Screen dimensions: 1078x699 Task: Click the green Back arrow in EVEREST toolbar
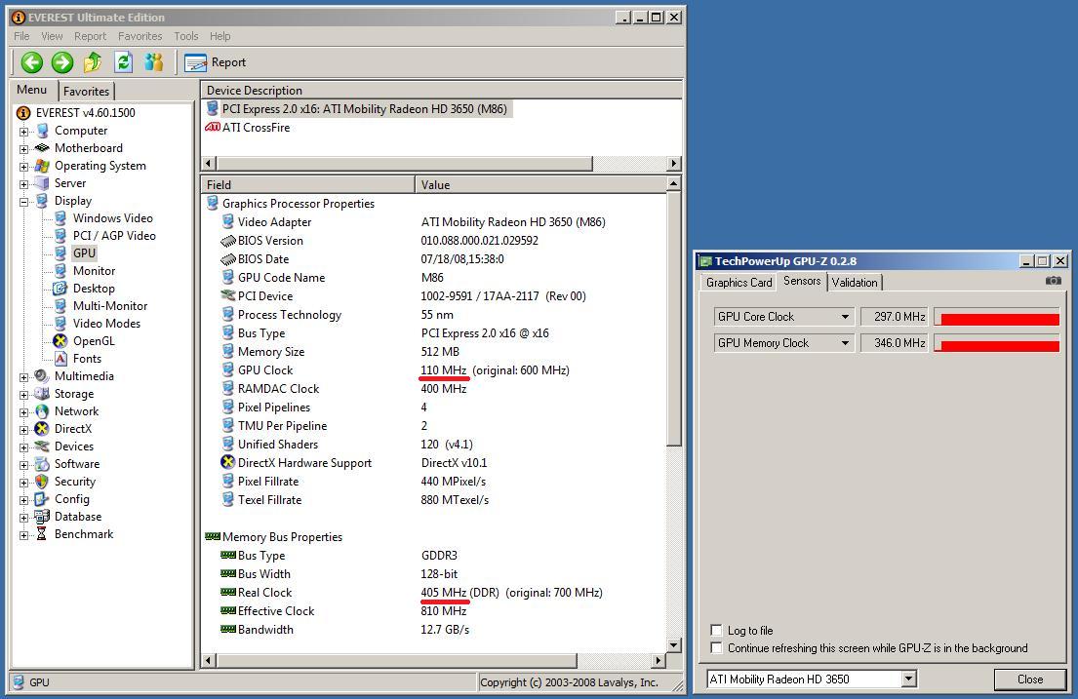tap(31, 62)
